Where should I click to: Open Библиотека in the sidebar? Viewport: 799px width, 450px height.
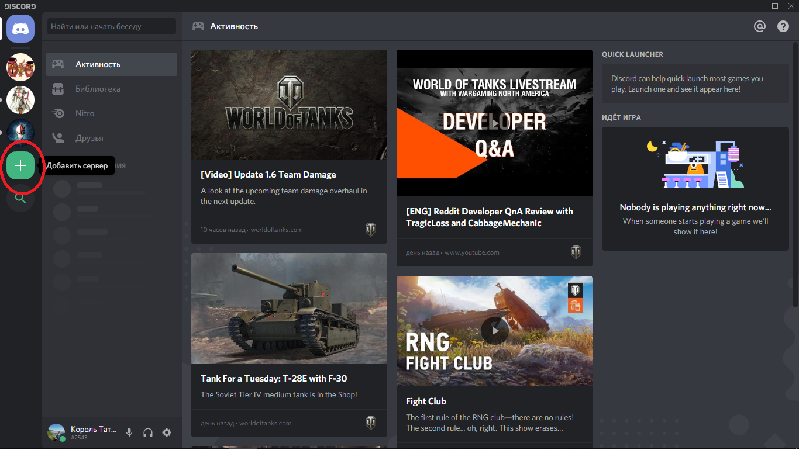[x=112, y=89]
